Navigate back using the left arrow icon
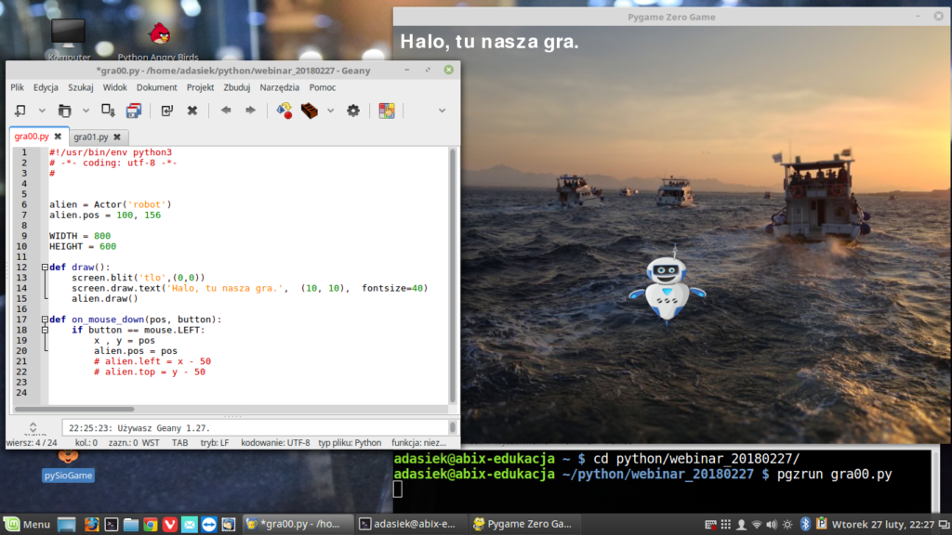 point(226,110)
